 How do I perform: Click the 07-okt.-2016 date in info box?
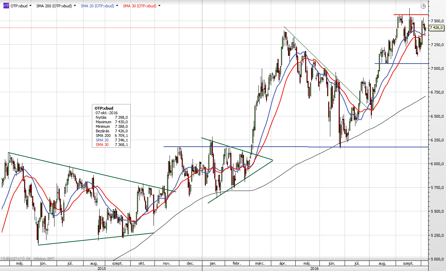106,113
